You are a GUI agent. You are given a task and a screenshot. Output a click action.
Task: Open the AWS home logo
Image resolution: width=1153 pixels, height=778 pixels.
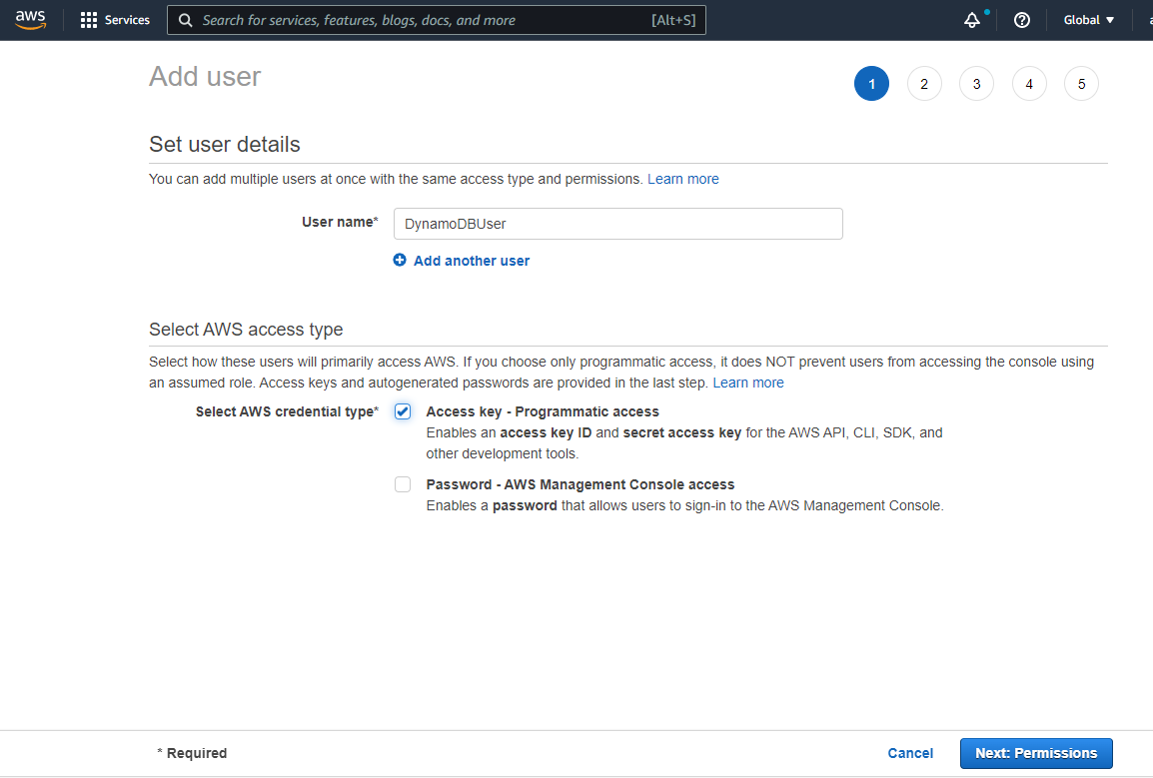31,20
